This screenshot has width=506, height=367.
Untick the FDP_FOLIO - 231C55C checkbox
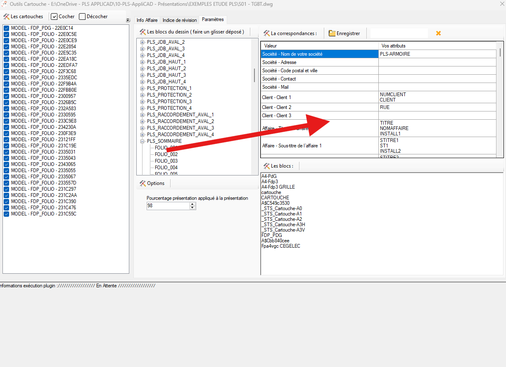click(x=7, y=214)
